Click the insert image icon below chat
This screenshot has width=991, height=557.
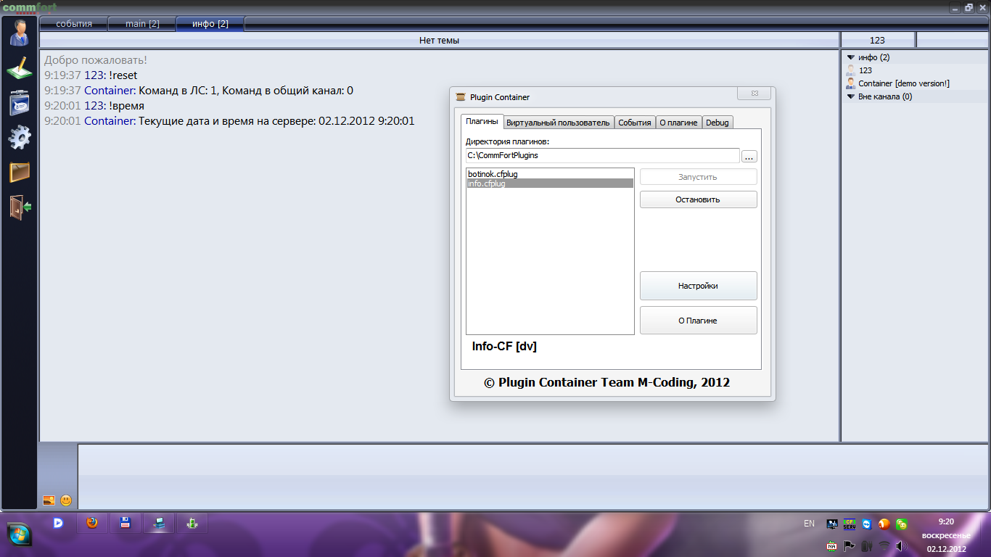(49, 500)
